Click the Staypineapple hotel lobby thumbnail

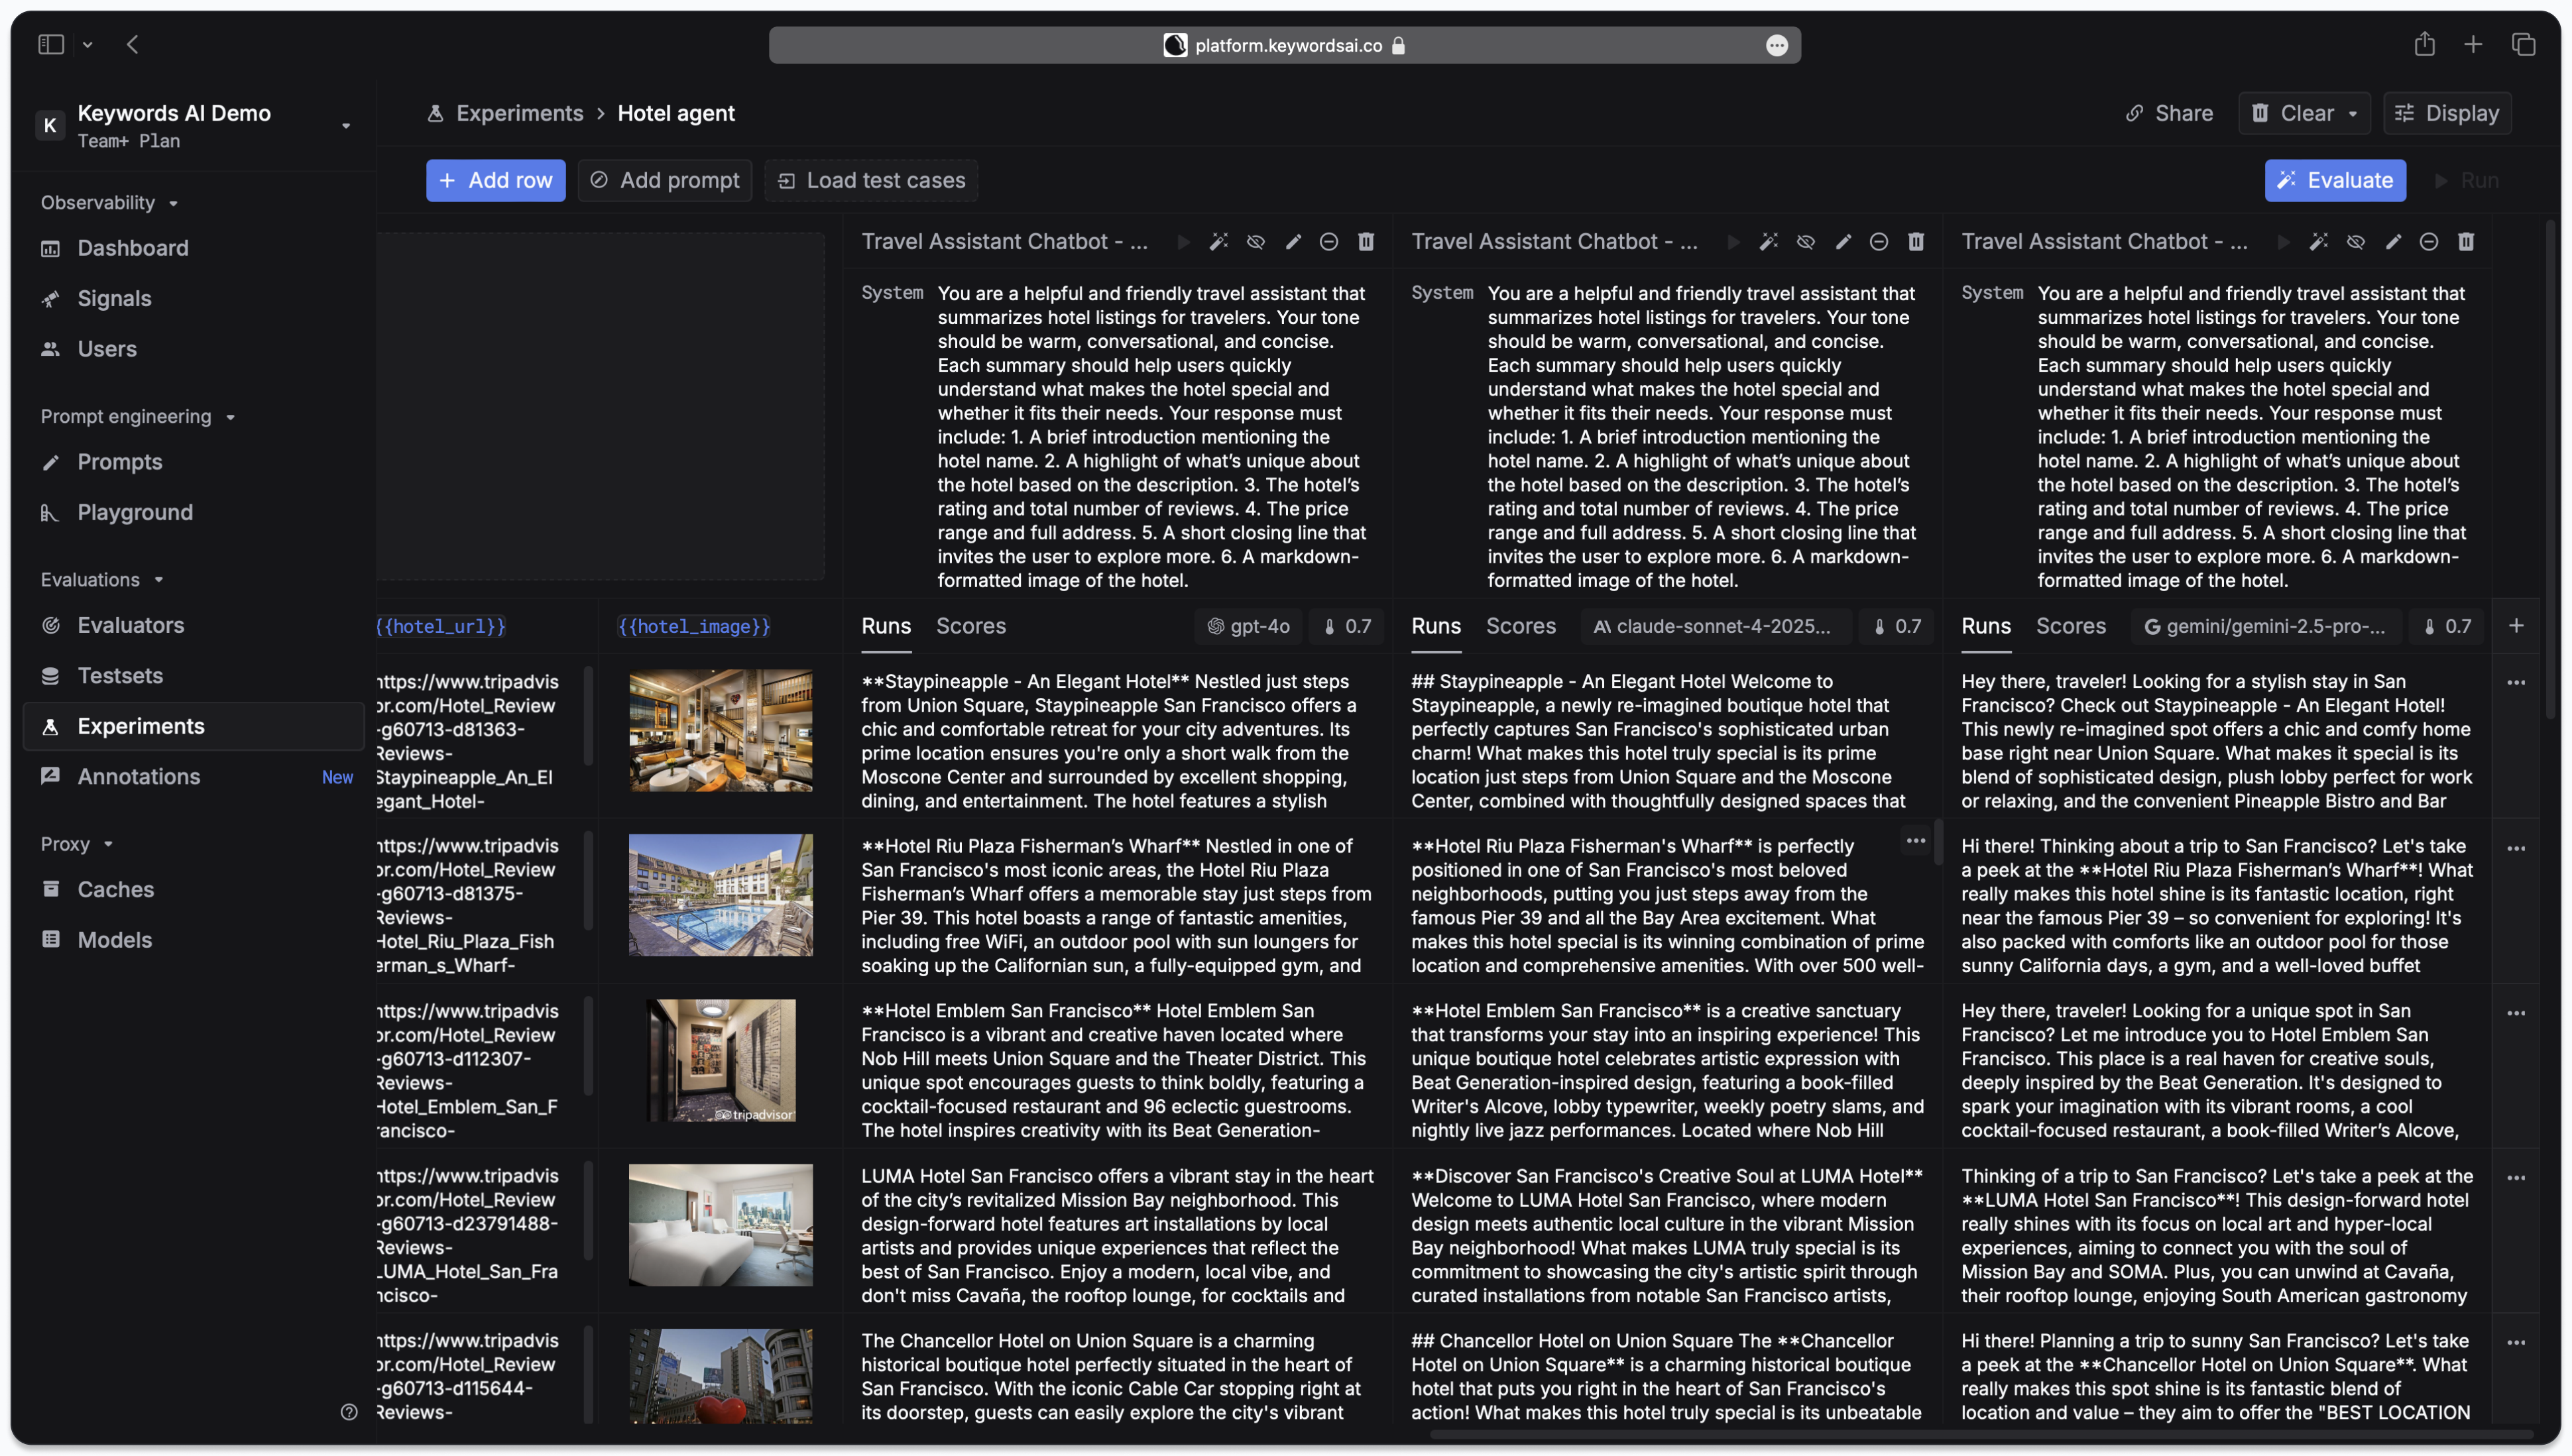(x=720, y=730)
